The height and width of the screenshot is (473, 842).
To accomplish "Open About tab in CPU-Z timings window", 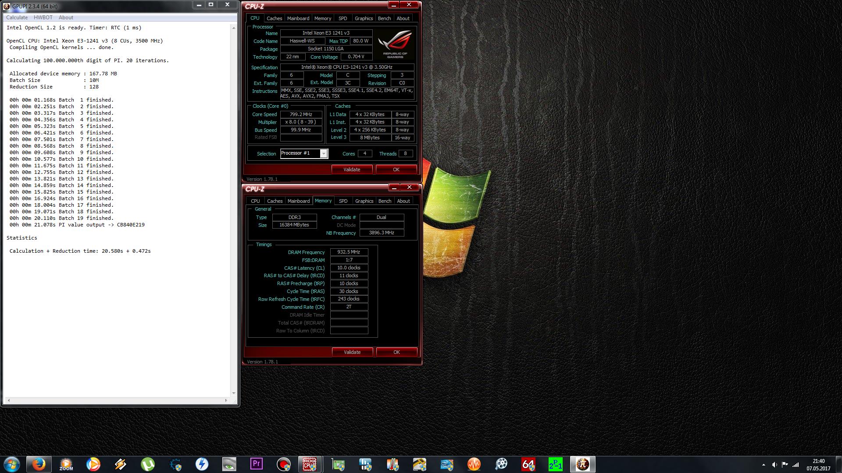I will [403, 201].
